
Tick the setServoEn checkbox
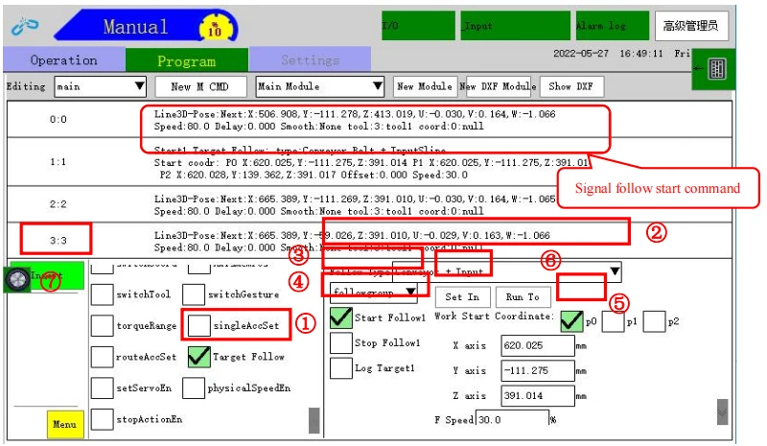(103, 388)
